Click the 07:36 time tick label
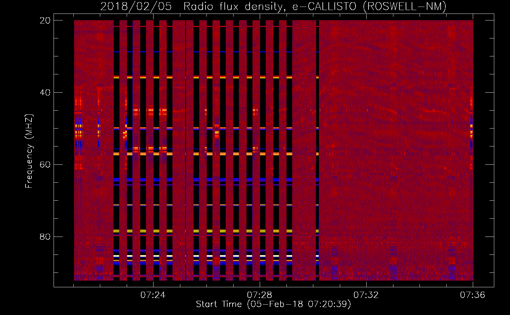This screenshot has height=315, width=510. click(x=472, y=295)
